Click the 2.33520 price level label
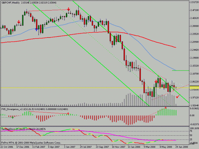 tap(195, 34)
